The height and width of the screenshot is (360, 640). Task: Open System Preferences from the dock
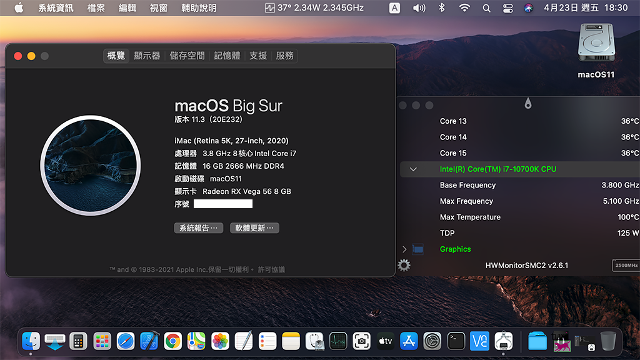(x=432, y=341)
